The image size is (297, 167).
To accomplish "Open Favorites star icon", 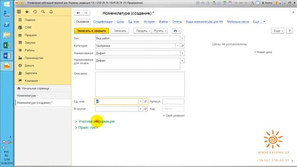I will 27,12.
